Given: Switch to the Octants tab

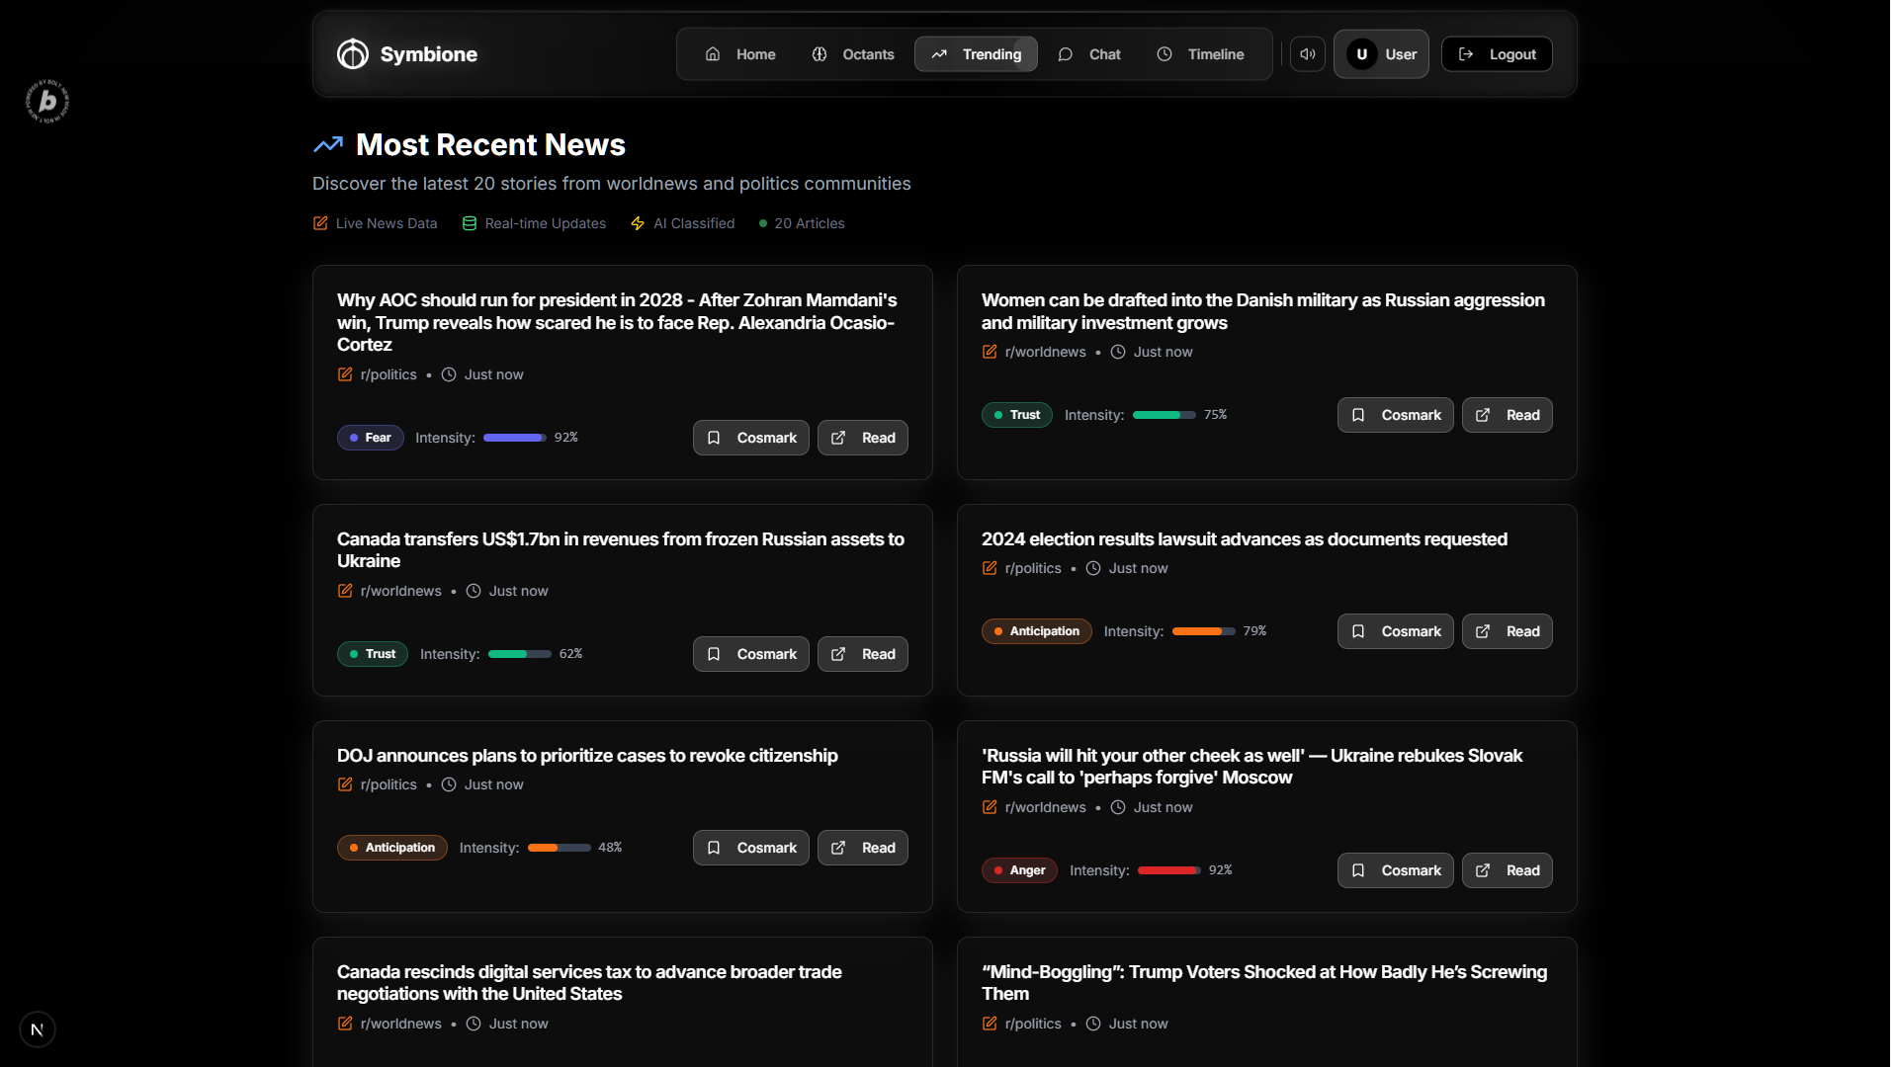Looking at the screenshot, I should pos(853,54).
